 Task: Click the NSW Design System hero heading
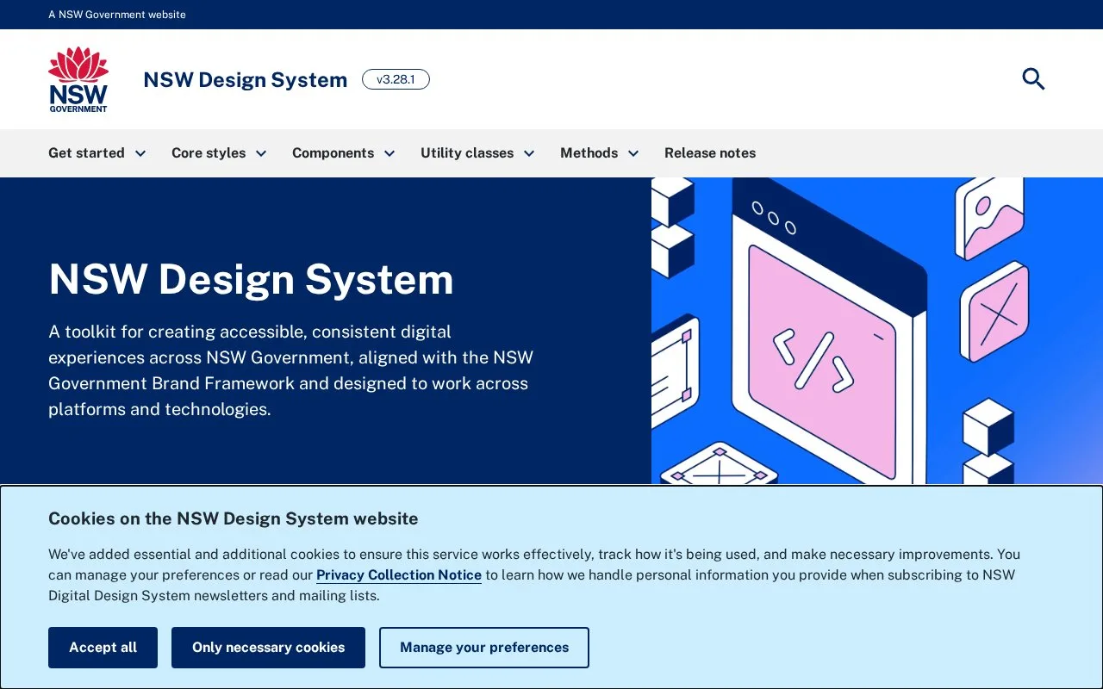click(251, 279)
